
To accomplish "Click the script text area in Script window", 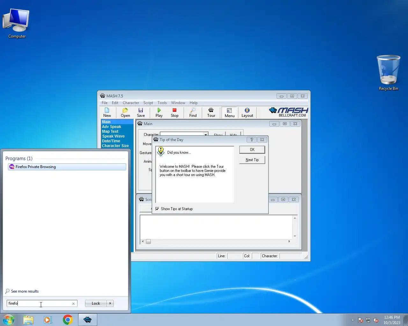I will coord(216,227).
